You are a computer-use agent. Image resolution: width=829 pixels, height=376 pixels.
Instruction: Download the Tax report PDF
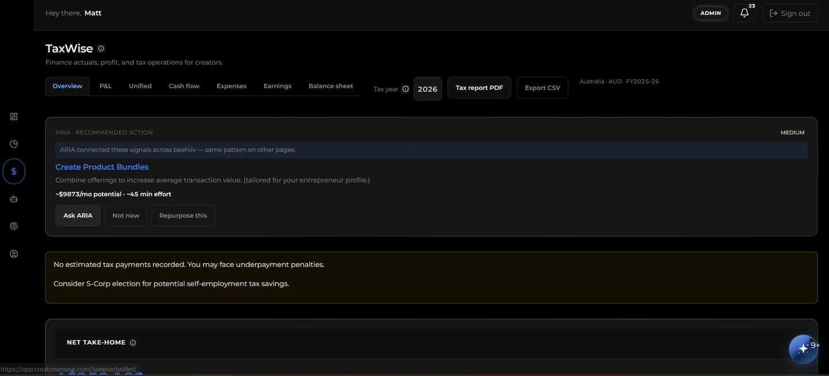coord(479,88)
